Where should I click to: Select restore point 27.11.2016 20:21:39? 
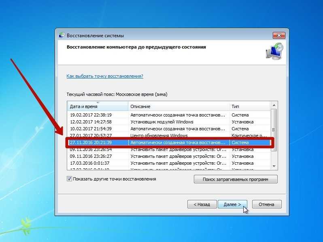[x=169, y=142]
